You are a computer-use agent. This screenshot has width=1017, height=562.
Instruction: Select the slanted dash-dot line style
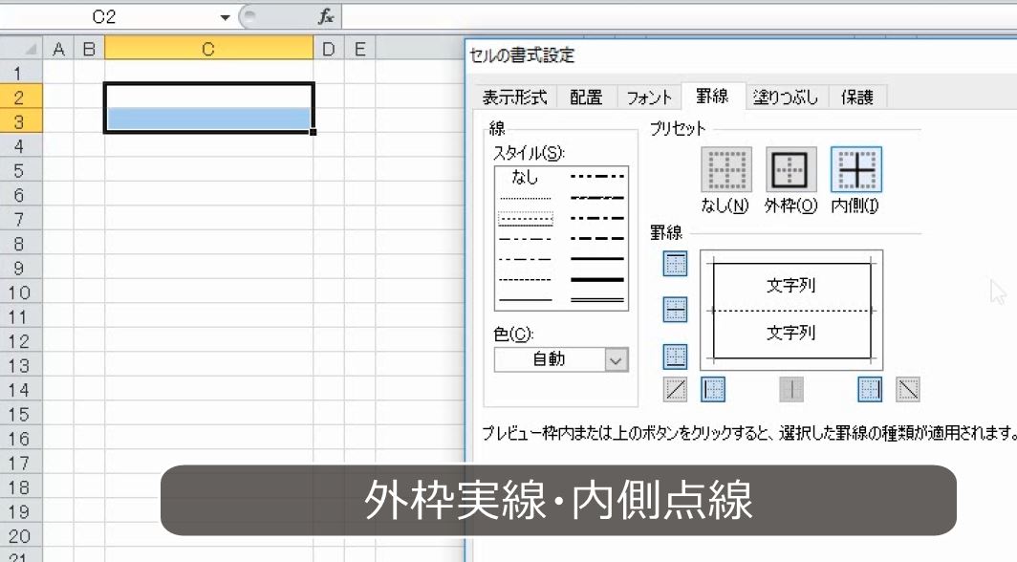pyautogui.click(x=597, y=198)
